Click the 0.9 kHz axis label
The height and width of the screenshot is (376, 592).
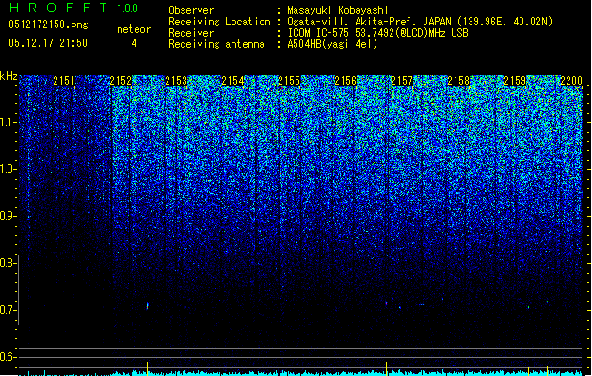click(x=8, y=216)
